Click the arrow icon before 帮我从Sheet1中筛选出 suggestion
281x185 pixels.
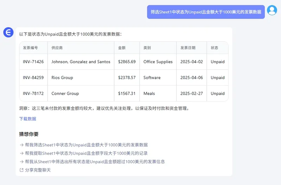(21, 161)
